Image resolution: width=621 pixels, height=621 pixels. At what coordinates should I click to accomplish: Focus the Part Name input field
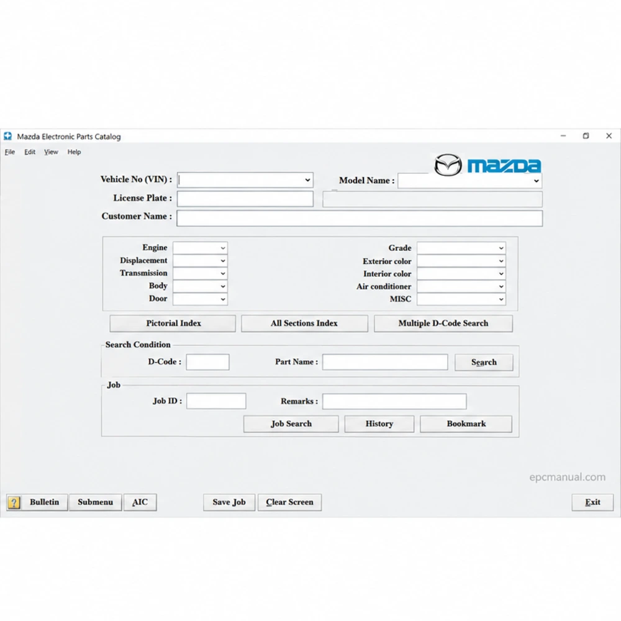385,362
